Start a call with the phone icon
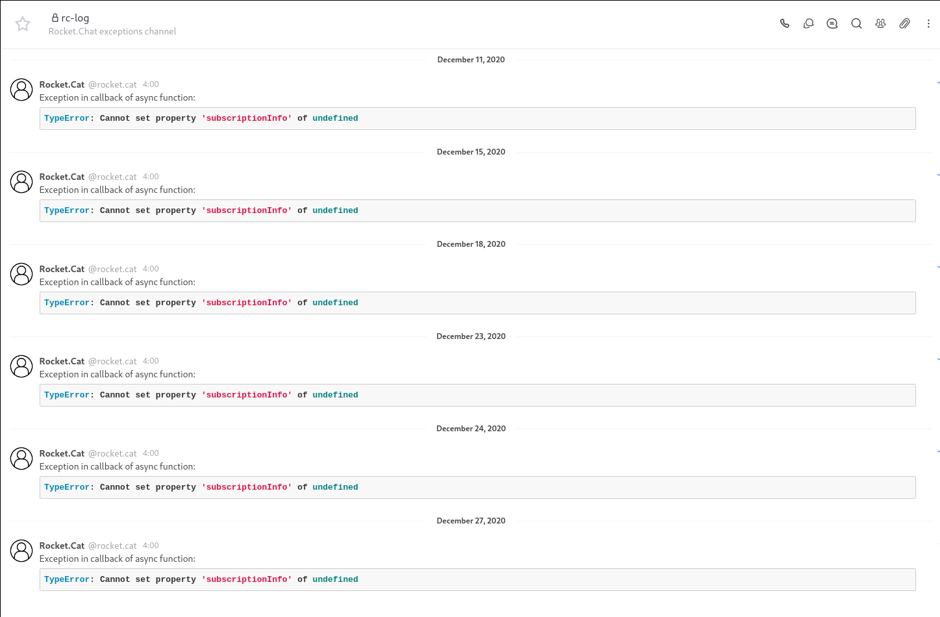940x617 pixels. pyautogui.click(x=784, y=23)
